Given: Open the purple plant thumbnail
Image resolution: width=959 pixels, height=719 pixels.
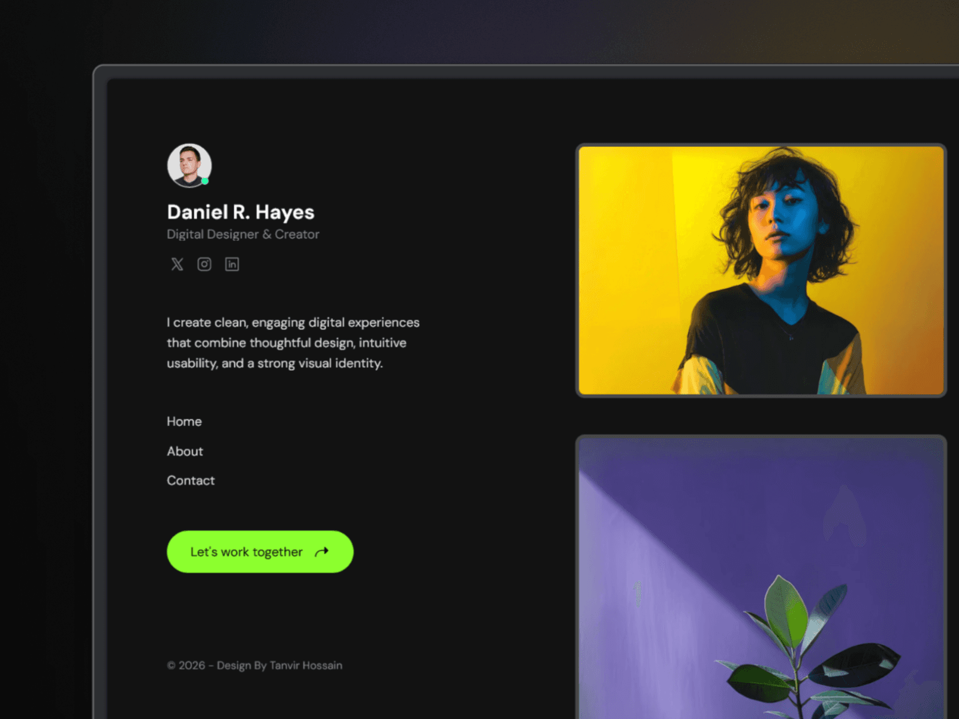Looking at the screenshot, I should coord(761,577).
